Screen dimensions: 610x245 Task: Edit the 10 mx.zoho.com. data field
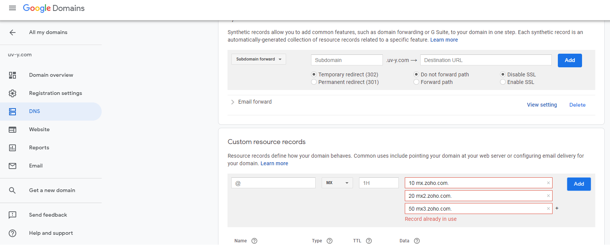[x=478, y=183]
